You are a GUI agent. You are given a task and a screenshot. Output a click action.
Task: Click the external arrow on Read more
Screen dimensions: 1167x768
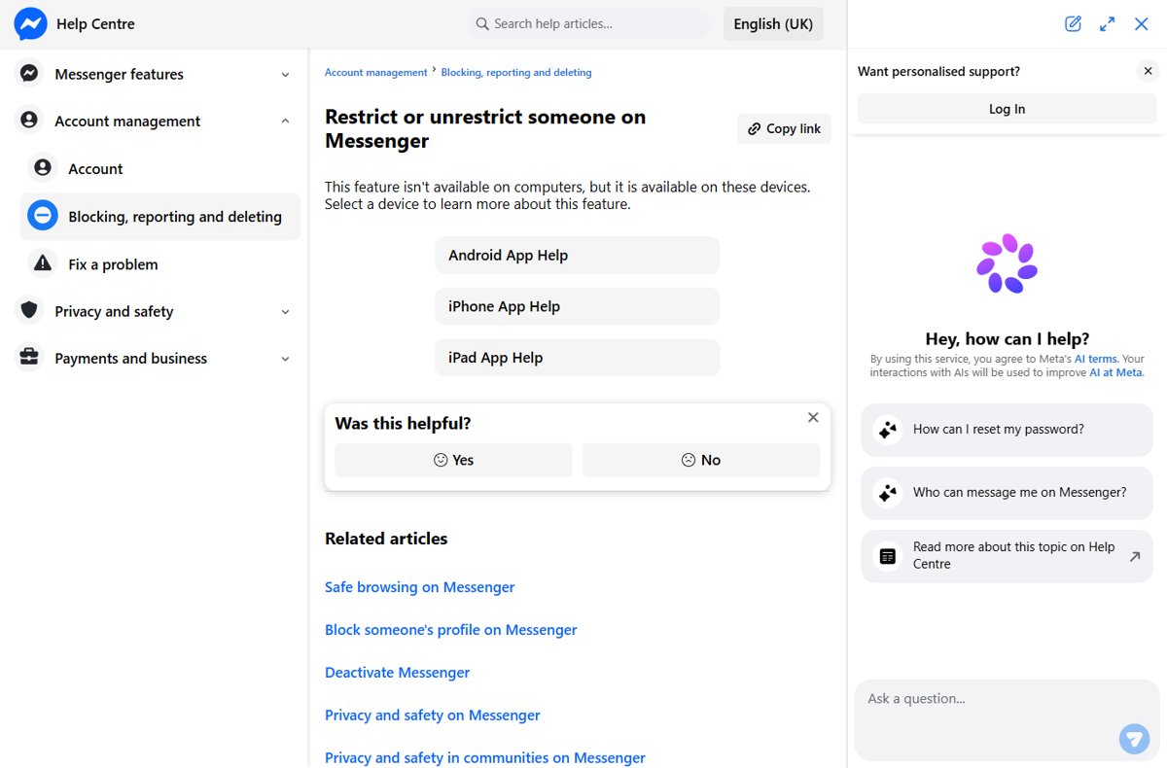[x=1134, y=556]
